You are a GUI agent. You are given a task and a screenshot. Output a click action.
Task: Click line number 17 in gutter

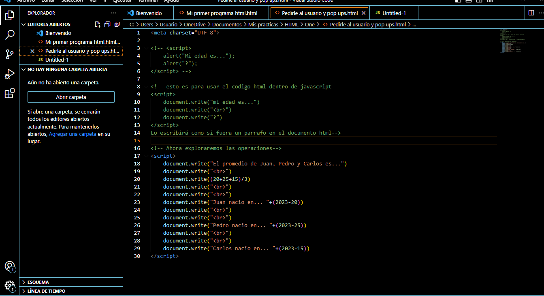pyautogui.click(x=137, y=156)
